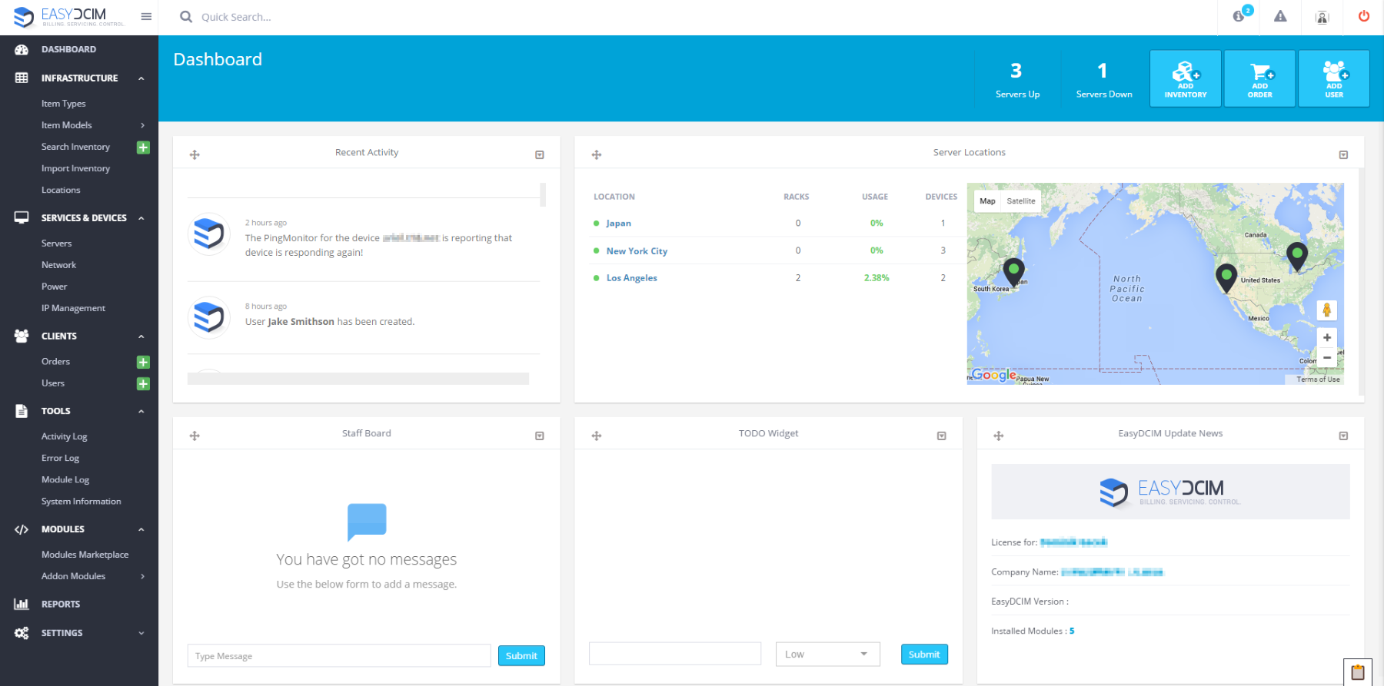Collapse the Services & Devices section
Image resolution: width=1384 pixels, height=686 pixels.
tap(141, 218)
